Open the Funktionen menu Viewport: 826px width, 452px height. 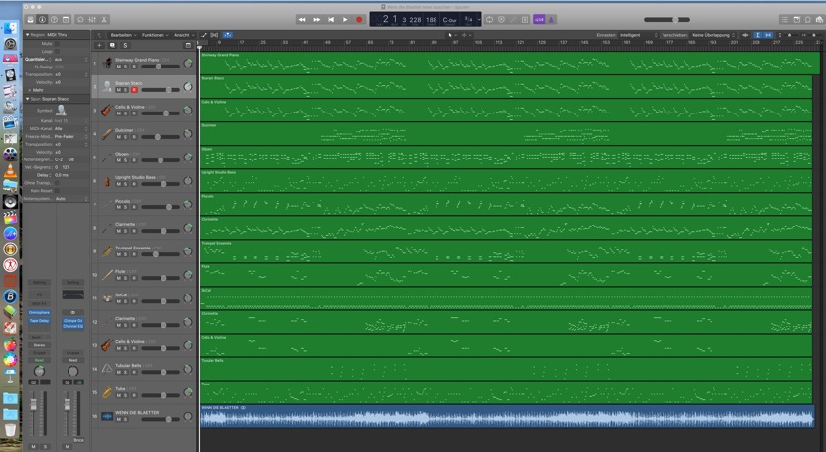pos(155,35)
